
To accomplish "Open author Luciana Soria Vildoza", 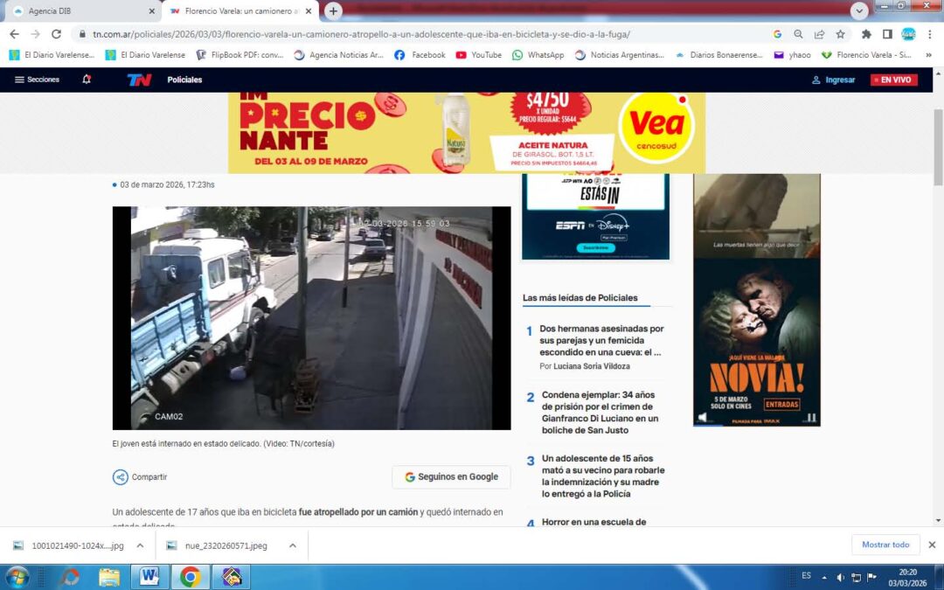I will pos(592,366).
